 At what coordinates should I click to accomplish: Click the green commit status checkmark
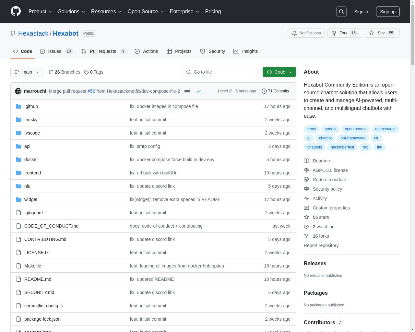click(199, 91)
